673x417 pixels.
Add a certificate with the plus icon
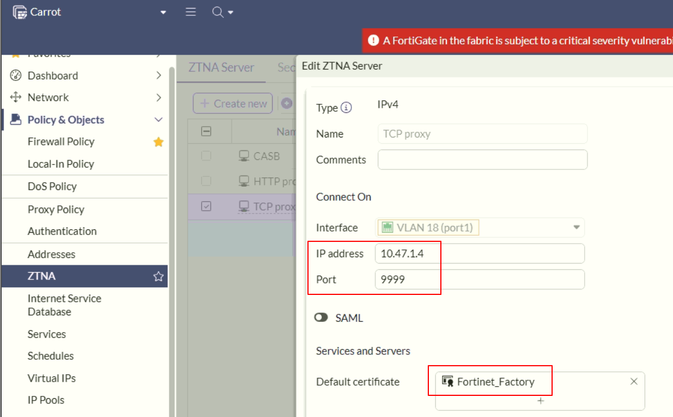pos(541,400)
